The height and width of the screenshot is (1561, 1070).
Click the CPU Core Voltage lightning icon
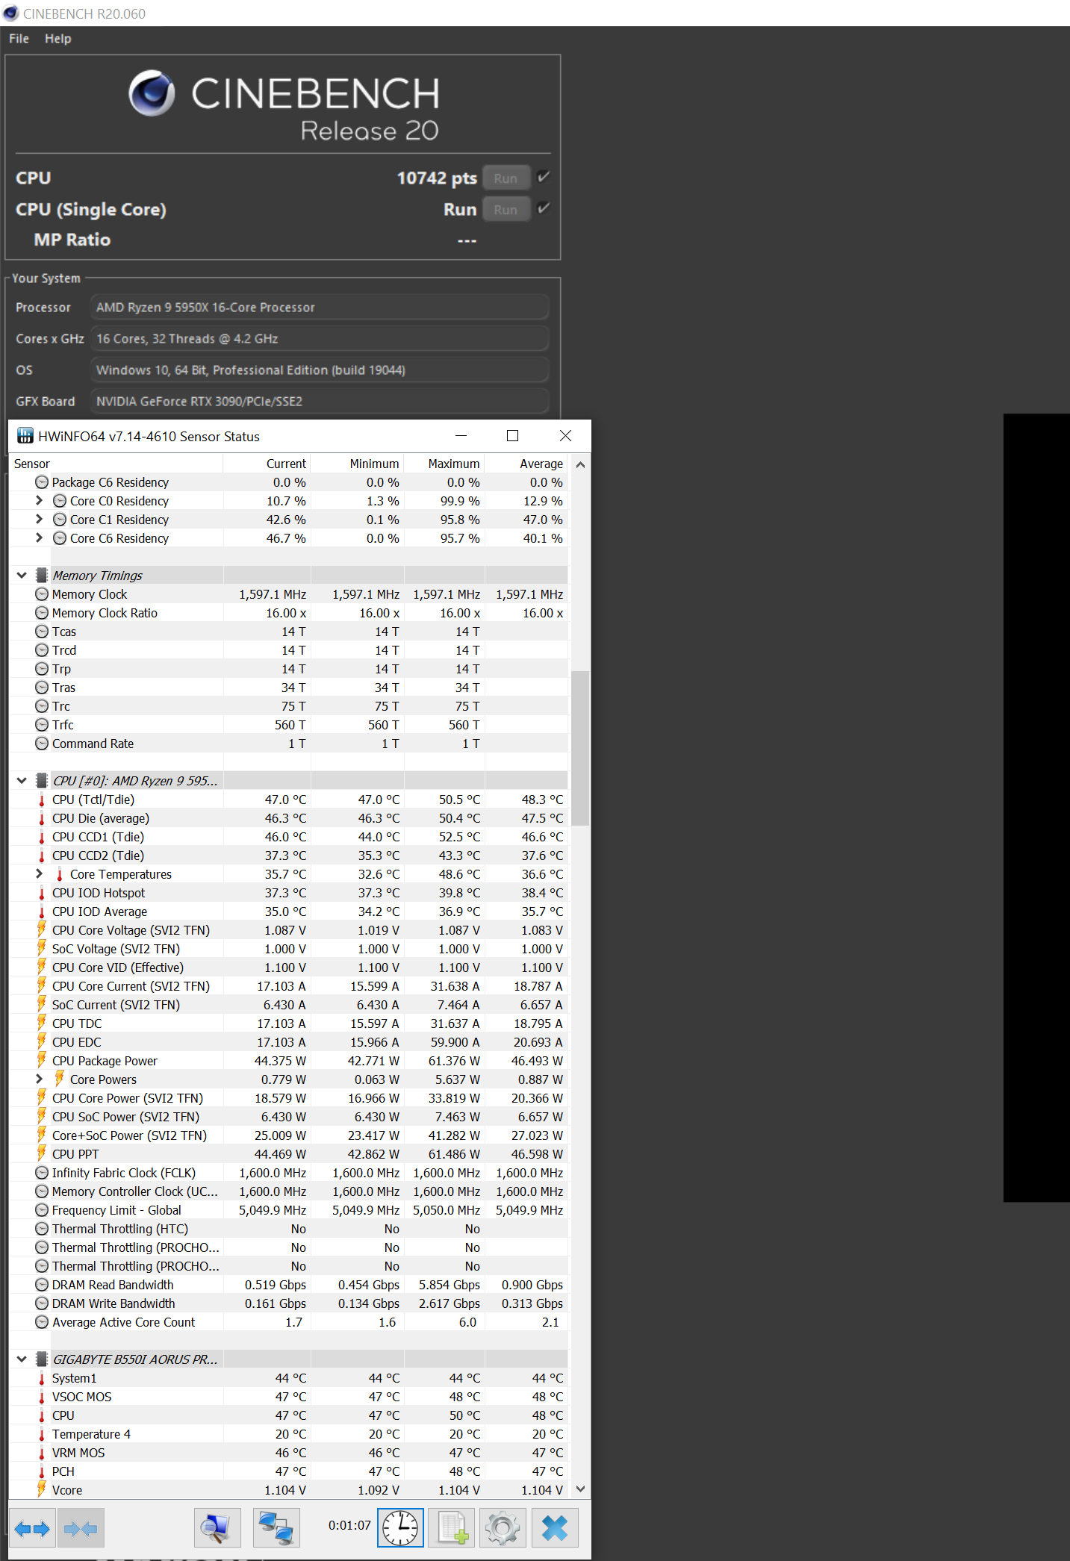coord(42,929)
